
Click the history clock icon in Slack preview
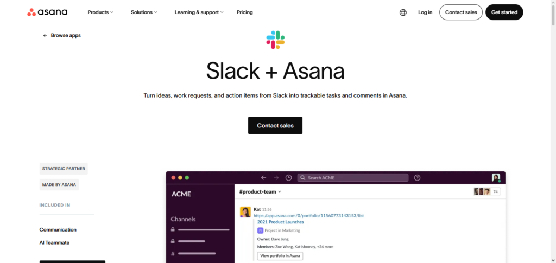[x=289, y=178]
